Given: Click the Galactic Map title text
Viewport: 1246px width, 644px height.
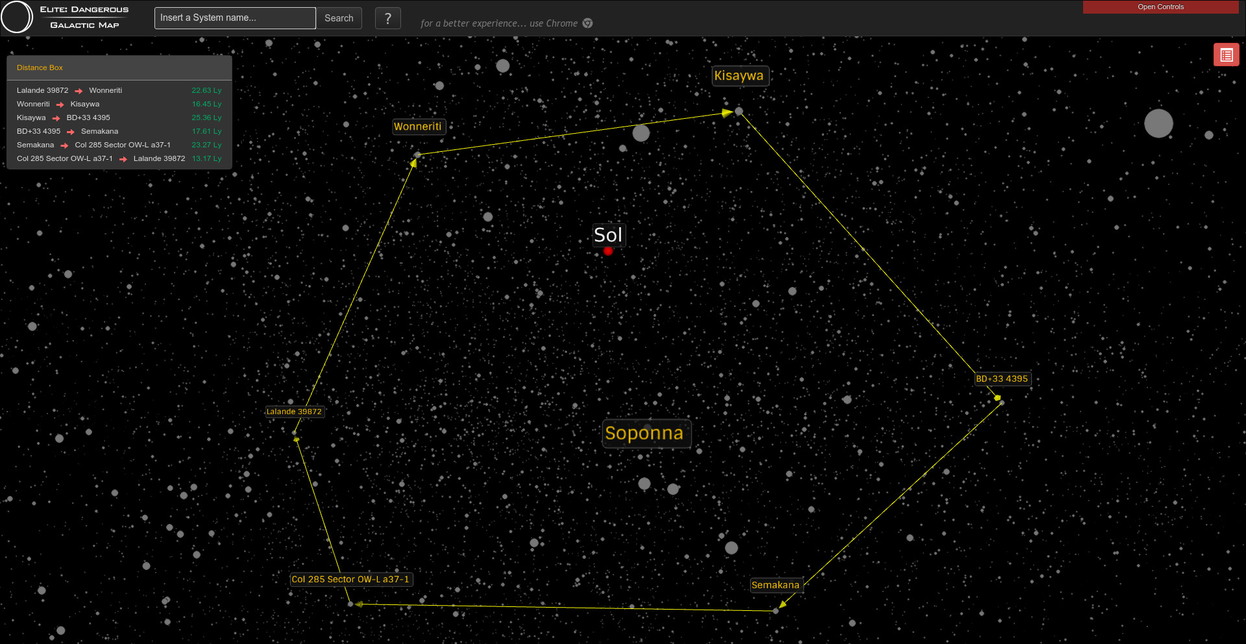Looking at the screenshot, I should [84, 25].
